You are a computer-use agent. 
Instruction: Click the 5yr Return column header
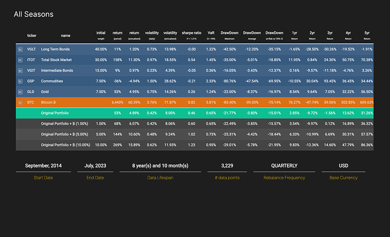[x=366, y=34]
